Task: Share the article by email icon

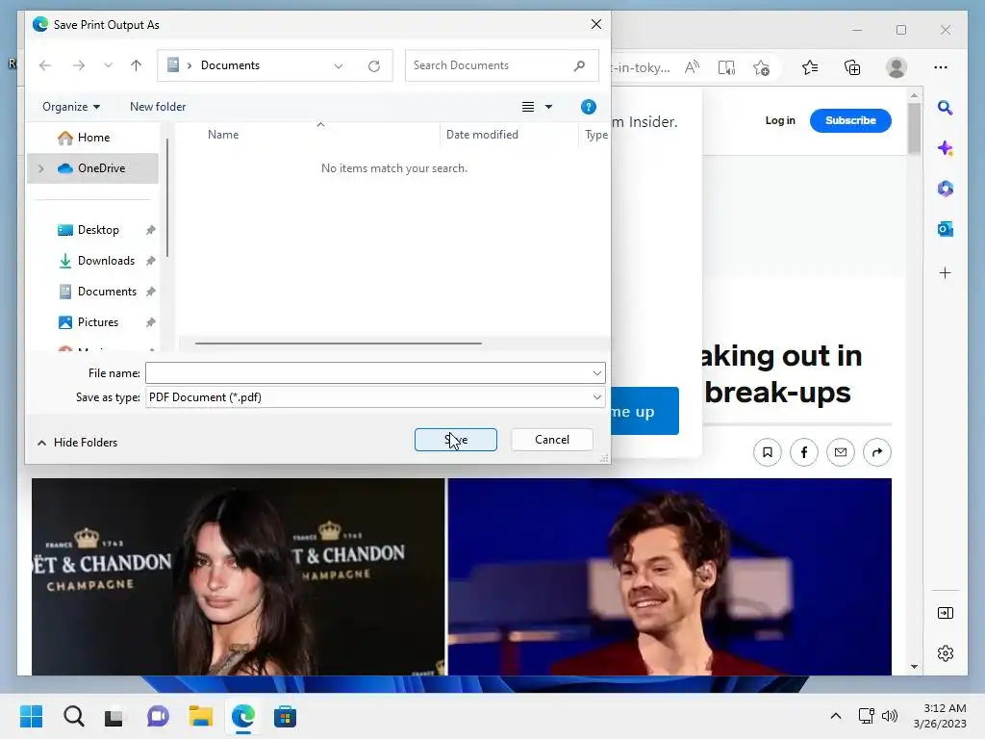Action: 841,452
